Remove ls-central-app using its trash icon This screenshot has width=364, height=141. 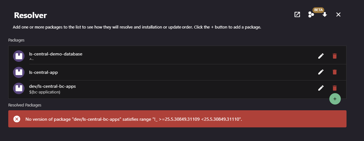334,72
